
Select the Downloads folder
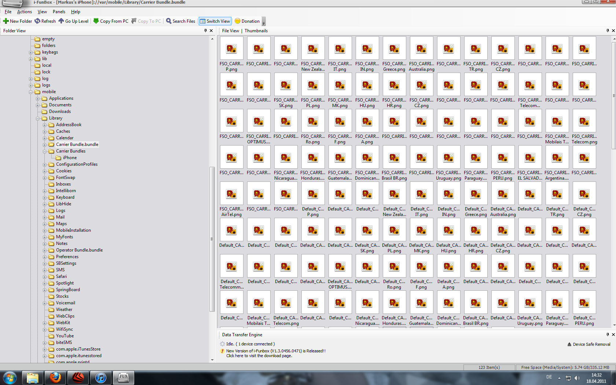tap(60, 111)
